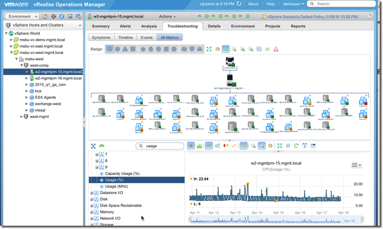Viewport: 383px width, 229px height.
Task: Switch to the Analysis tab
Action: (149, 26)
